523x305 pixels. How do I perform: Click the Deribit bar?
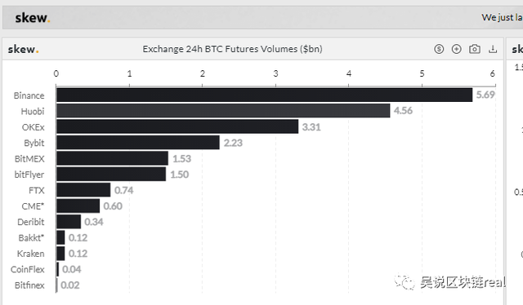click(x=69, y=222)
